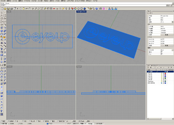Open the dropdown arrow in the layer panel toolbar

(x=161, y=68)
